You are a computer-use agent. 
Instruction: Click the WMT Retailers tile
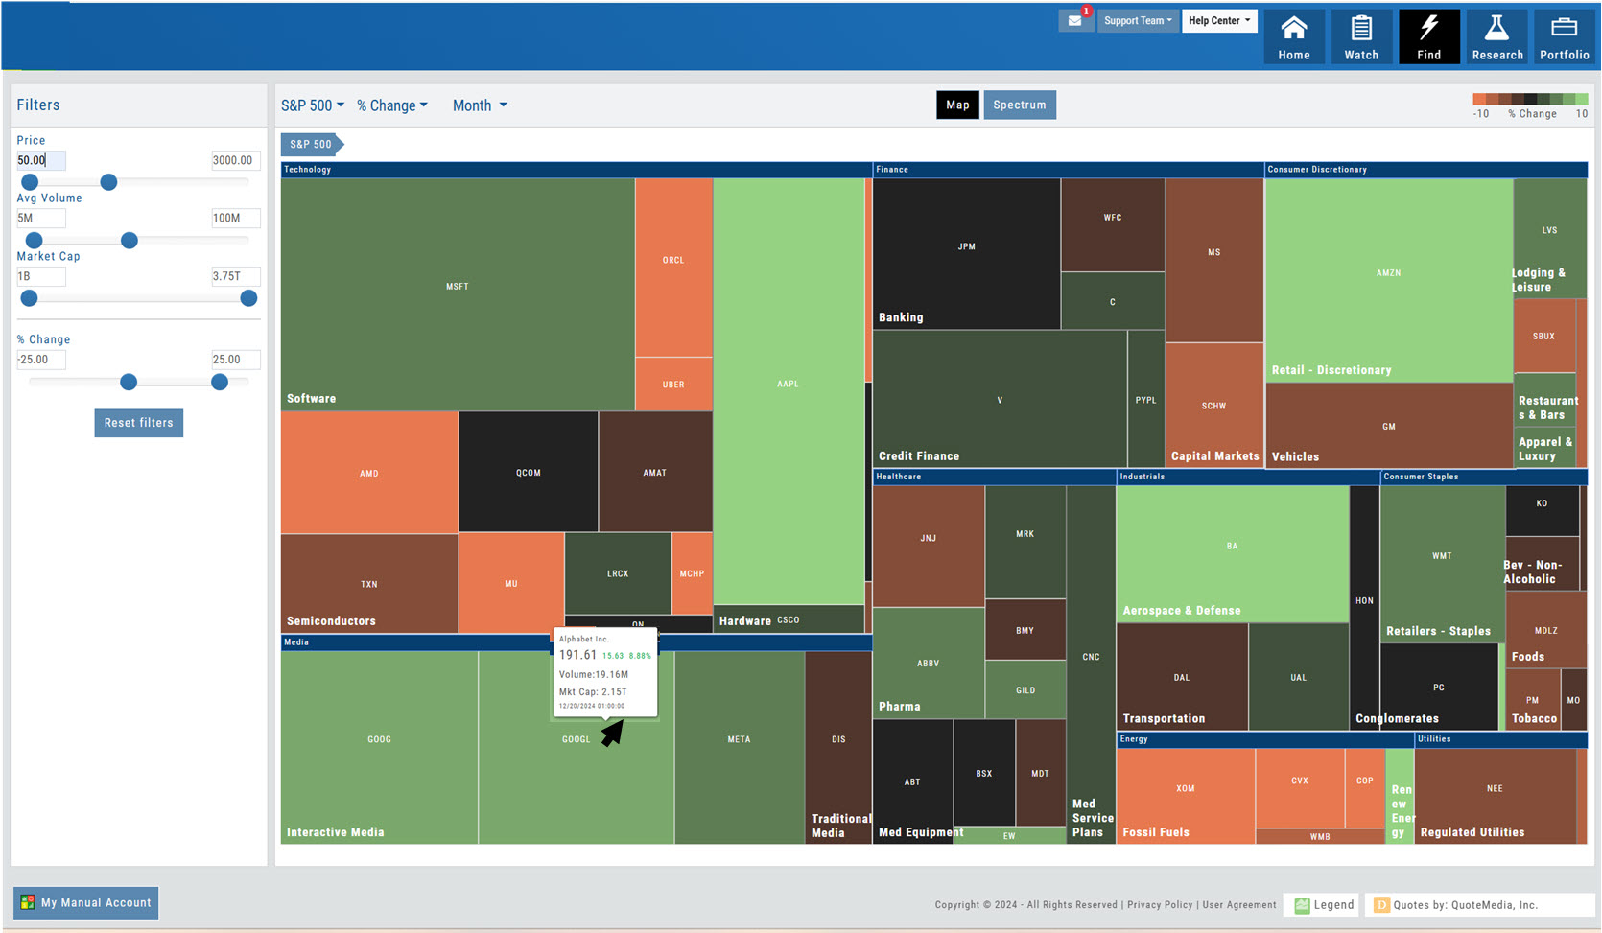[1442, 564]
